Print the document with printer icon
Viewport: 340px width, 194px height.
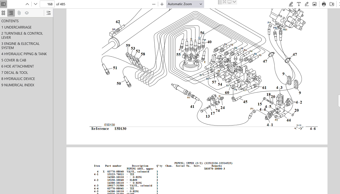pos(324,4)
